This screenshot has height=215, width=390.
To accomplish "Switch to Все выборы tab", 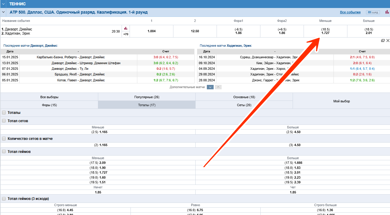I will click(49, 97).
